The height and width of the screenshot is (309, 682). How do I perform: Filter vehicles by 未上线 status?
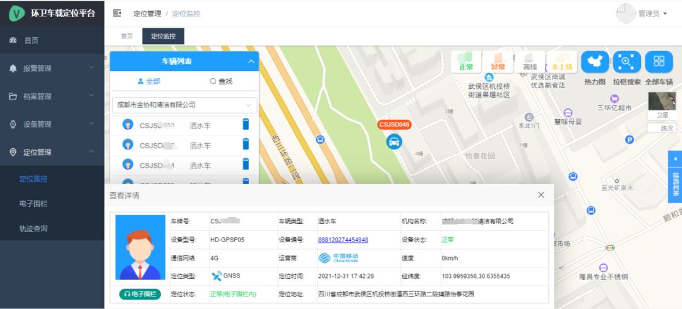(562, 62)
